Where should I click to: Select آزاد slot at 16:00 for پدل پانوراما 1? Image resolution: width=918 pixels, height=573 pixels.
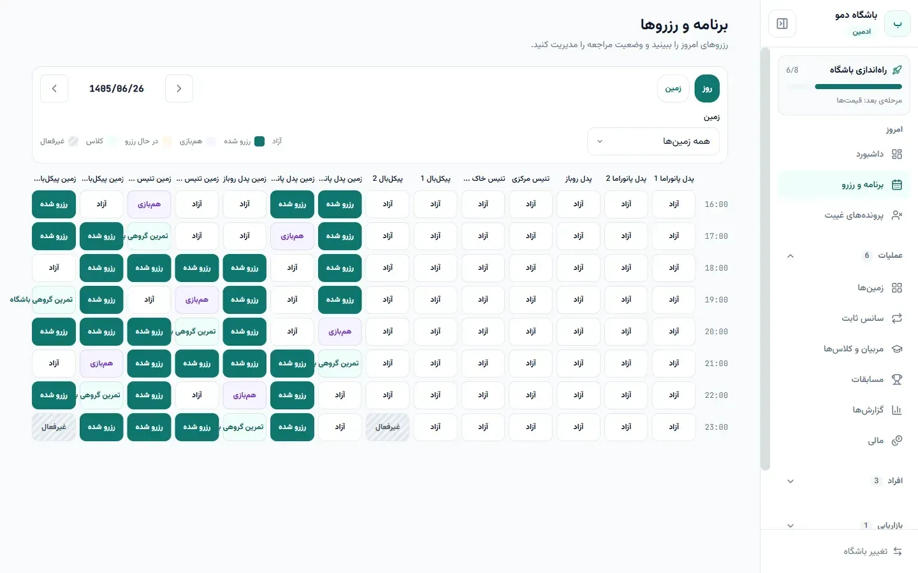pos(674,204)
